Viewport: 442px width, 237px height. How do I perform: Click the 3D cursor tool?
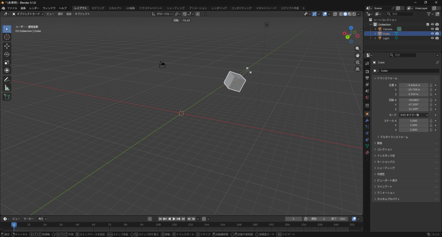click(x=7, y=37)
